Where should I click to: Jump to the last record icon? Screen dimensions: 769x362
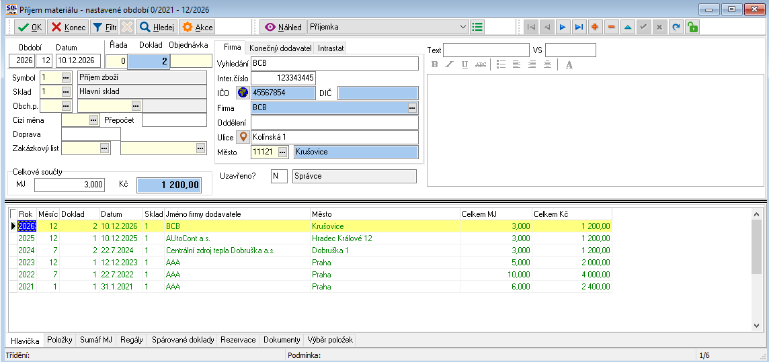click(579, 27)
